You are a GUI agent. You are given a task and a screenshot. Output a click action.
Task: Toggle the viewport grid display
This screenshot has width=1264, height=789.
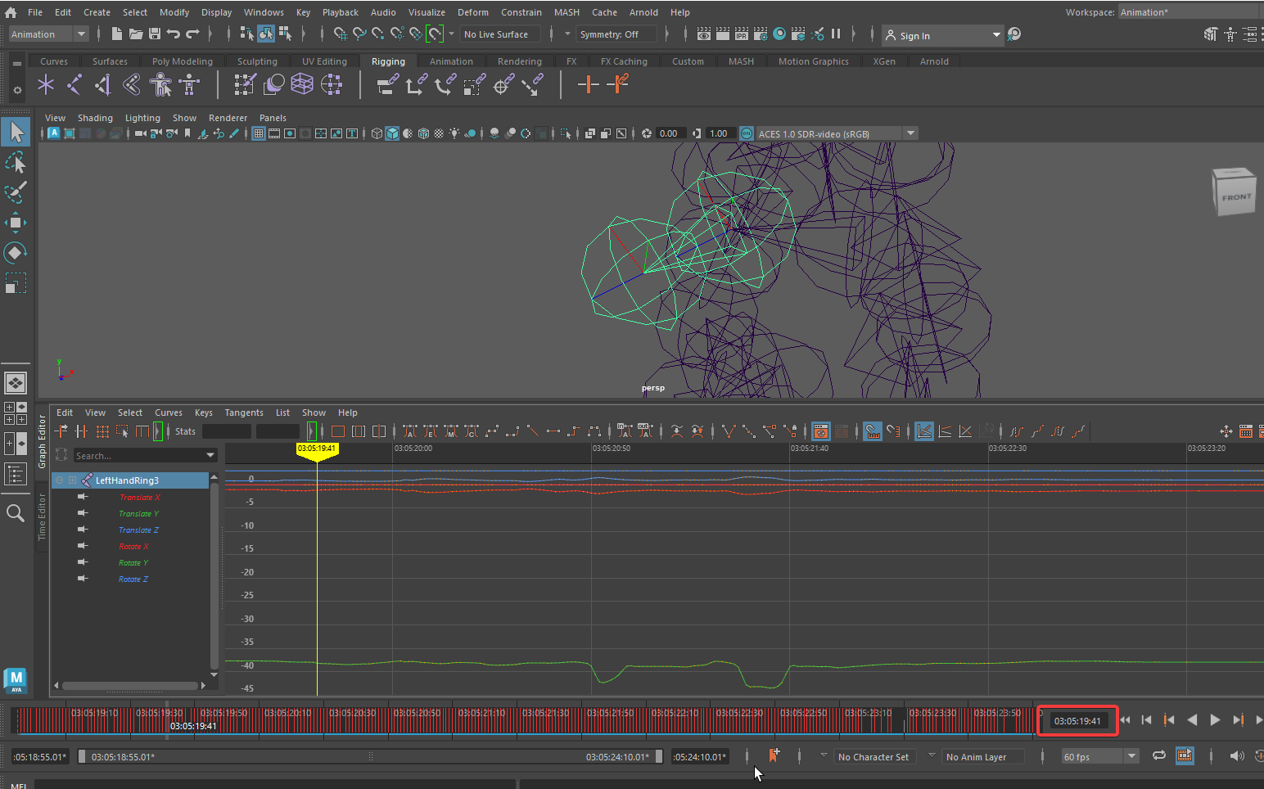(259, 133)
